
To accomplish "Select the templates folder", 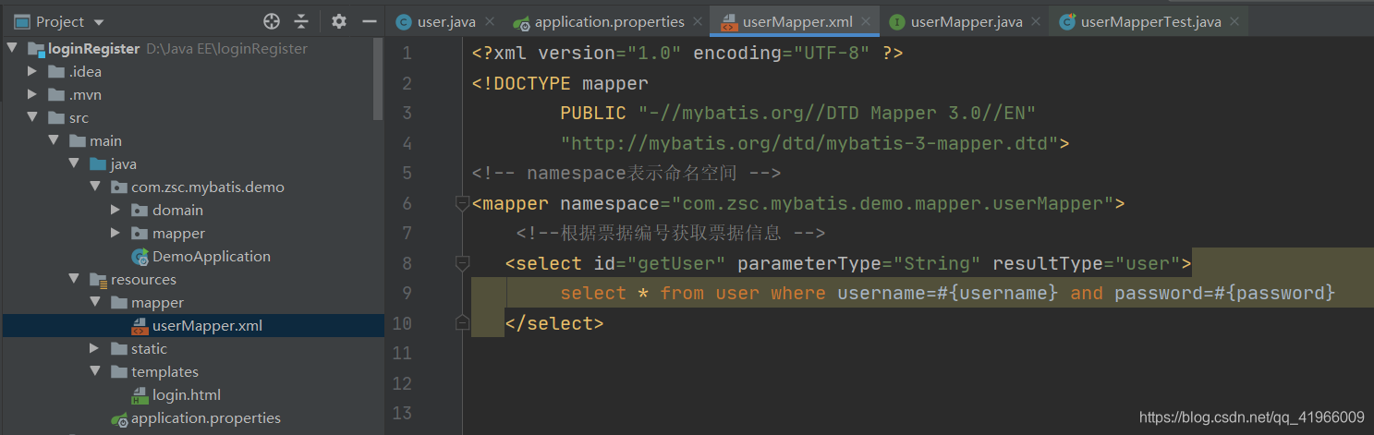I will 165,372.
